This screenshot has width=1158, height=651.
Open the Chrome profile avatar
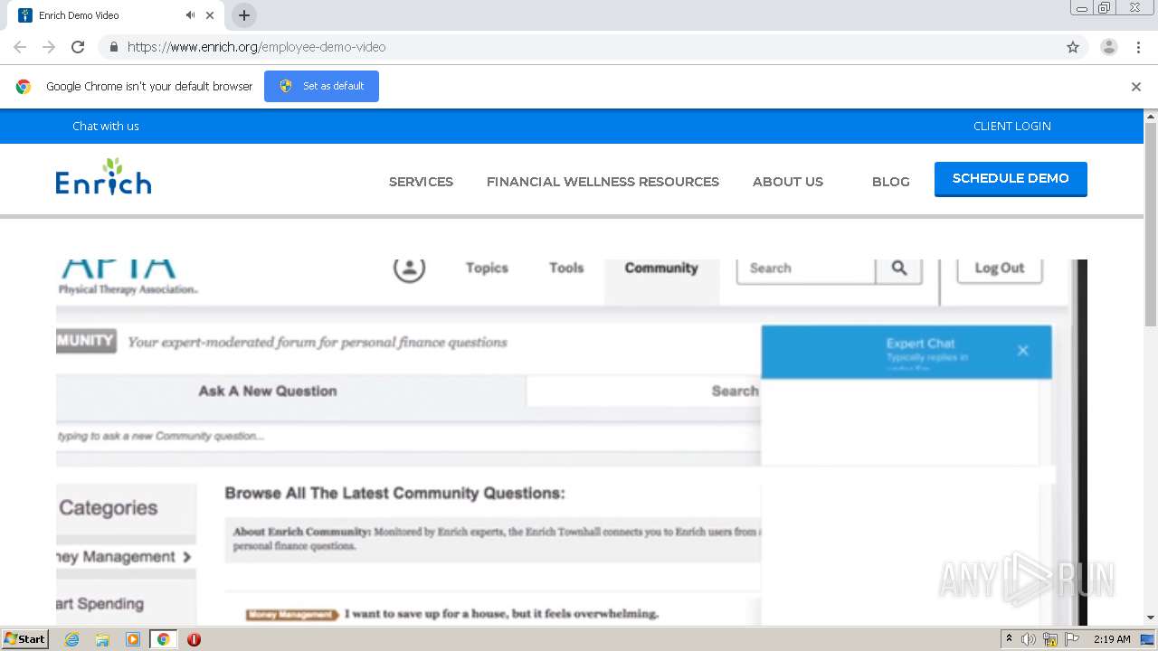point(1109,47)
